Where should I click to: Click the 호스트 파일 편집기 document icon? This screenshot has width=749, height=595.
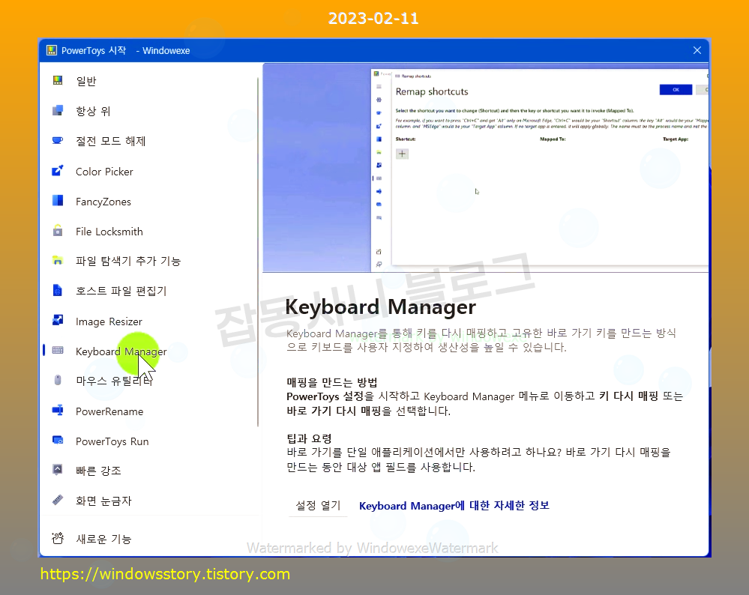[58, 290]
